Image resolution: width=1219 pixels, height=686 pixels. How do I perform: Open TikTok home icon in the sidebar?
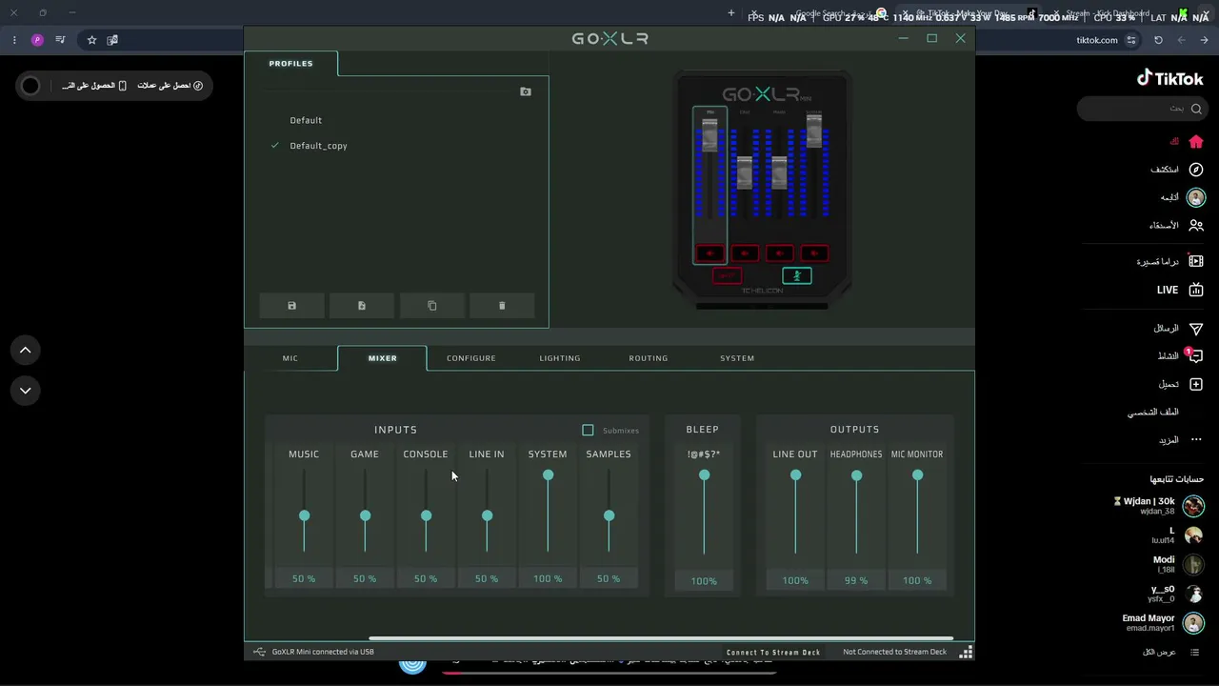pos(1196,142)
